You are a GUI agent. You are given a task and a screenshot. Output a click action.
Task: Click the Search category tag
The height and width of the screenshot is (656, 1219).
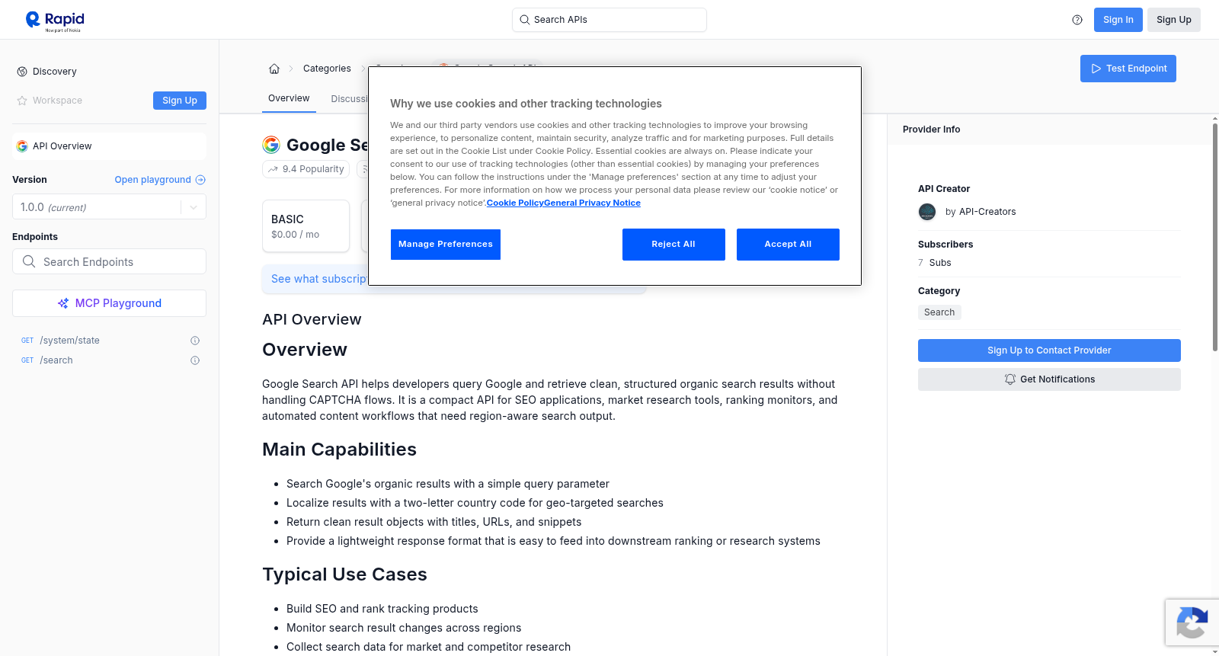click(x=939, y=312)
